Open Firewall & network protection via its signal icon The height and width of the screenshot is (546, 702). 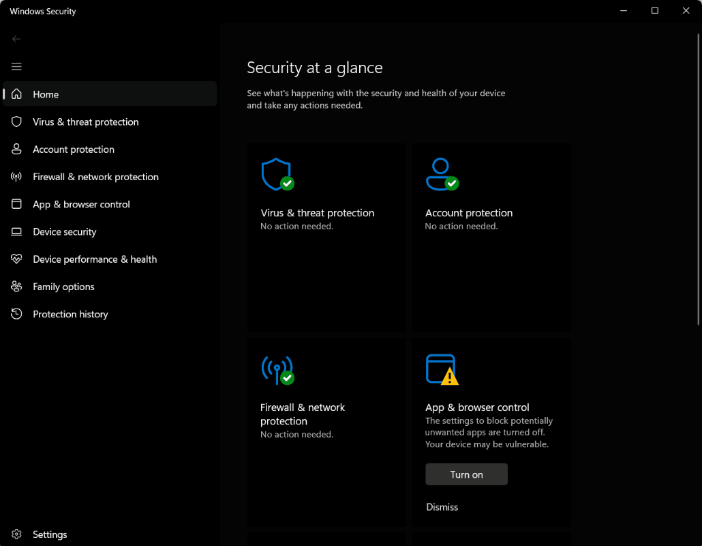(16, 176)
